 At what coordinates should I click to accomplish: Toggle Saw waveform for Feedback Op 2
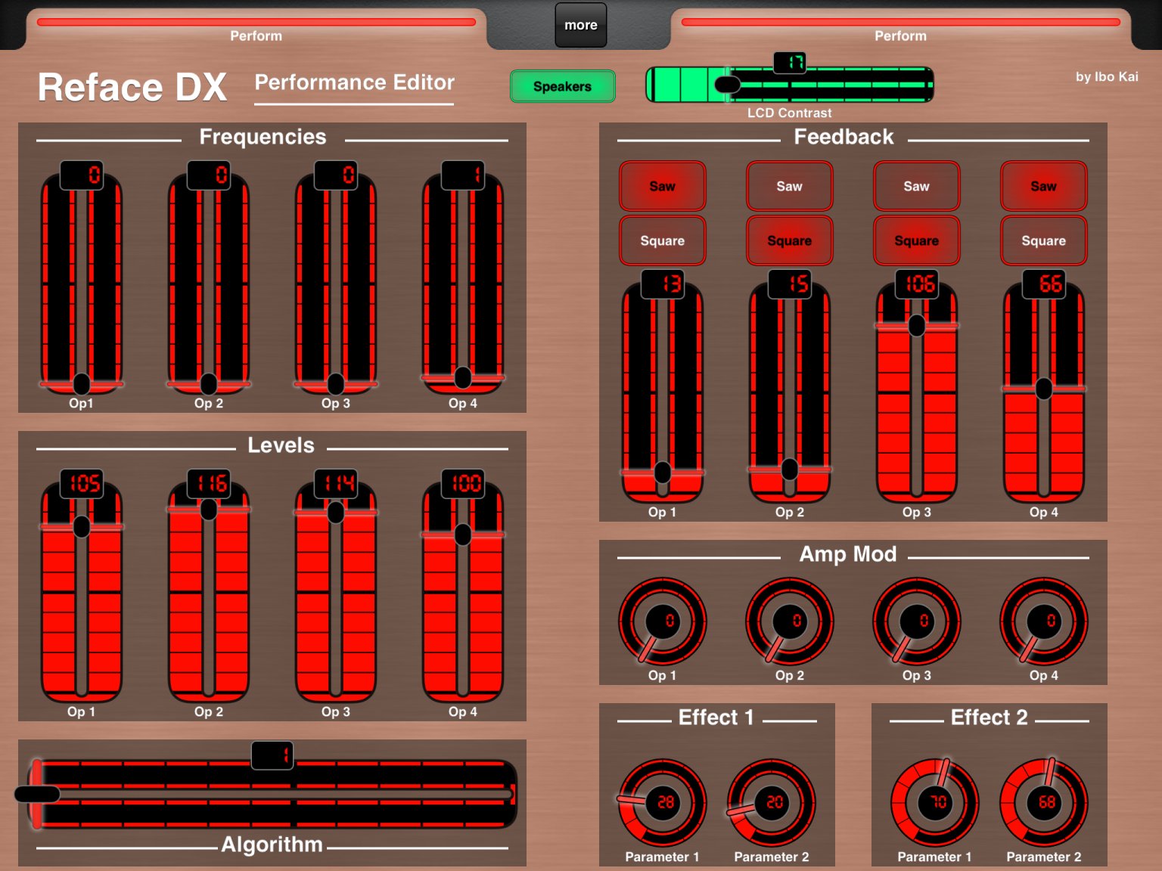(x=790, y=186)
